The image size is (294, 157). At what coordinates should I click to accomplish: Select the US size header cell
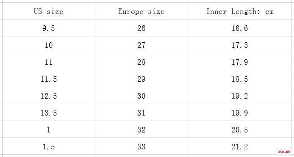point(49,11)
